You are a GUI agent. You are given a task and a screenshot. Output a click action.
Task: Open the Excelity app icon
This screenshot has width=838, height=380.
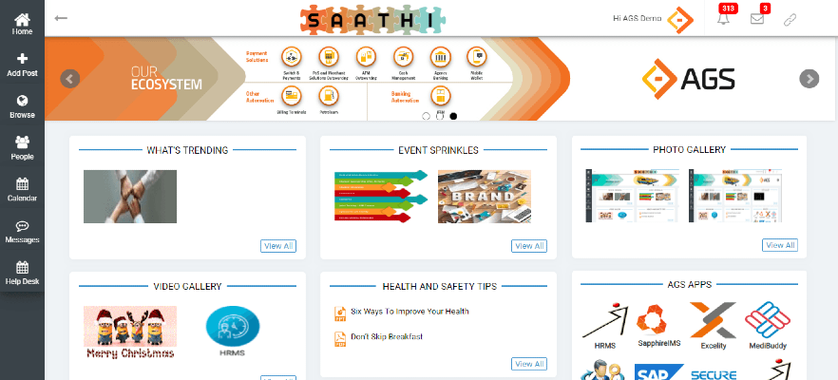[713, 323]
